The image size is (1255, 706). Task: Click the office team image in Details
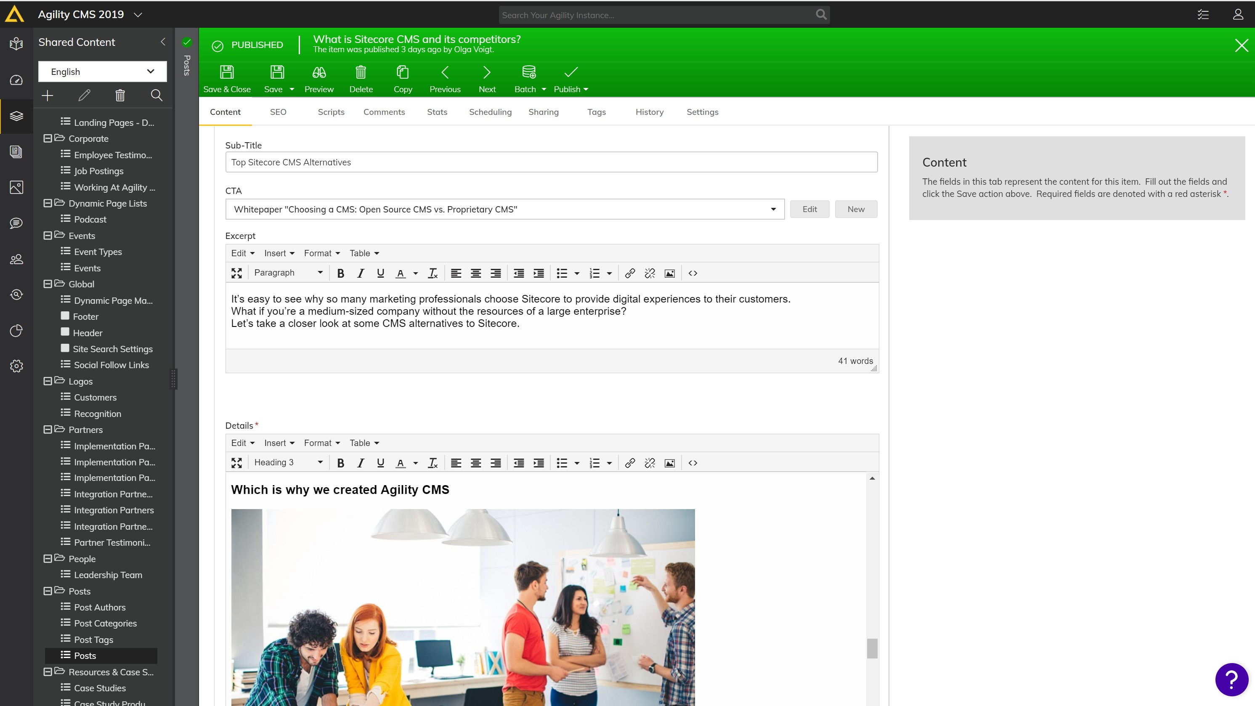click(x=463, y=607)
